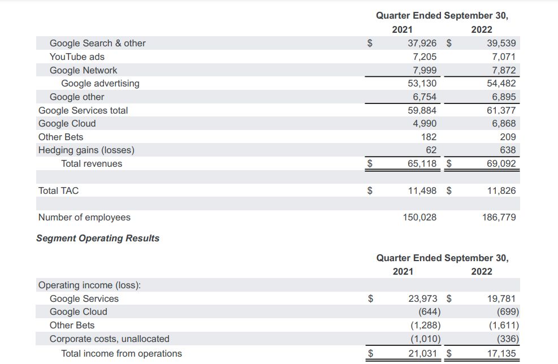The width and height of the screenshot is (558, 364).
Task: Click the Total revenues row label
Action: click(92, 163)
